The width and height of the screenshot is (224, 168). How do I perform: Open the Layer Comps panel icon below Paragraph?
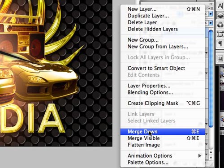coord(220,58)
